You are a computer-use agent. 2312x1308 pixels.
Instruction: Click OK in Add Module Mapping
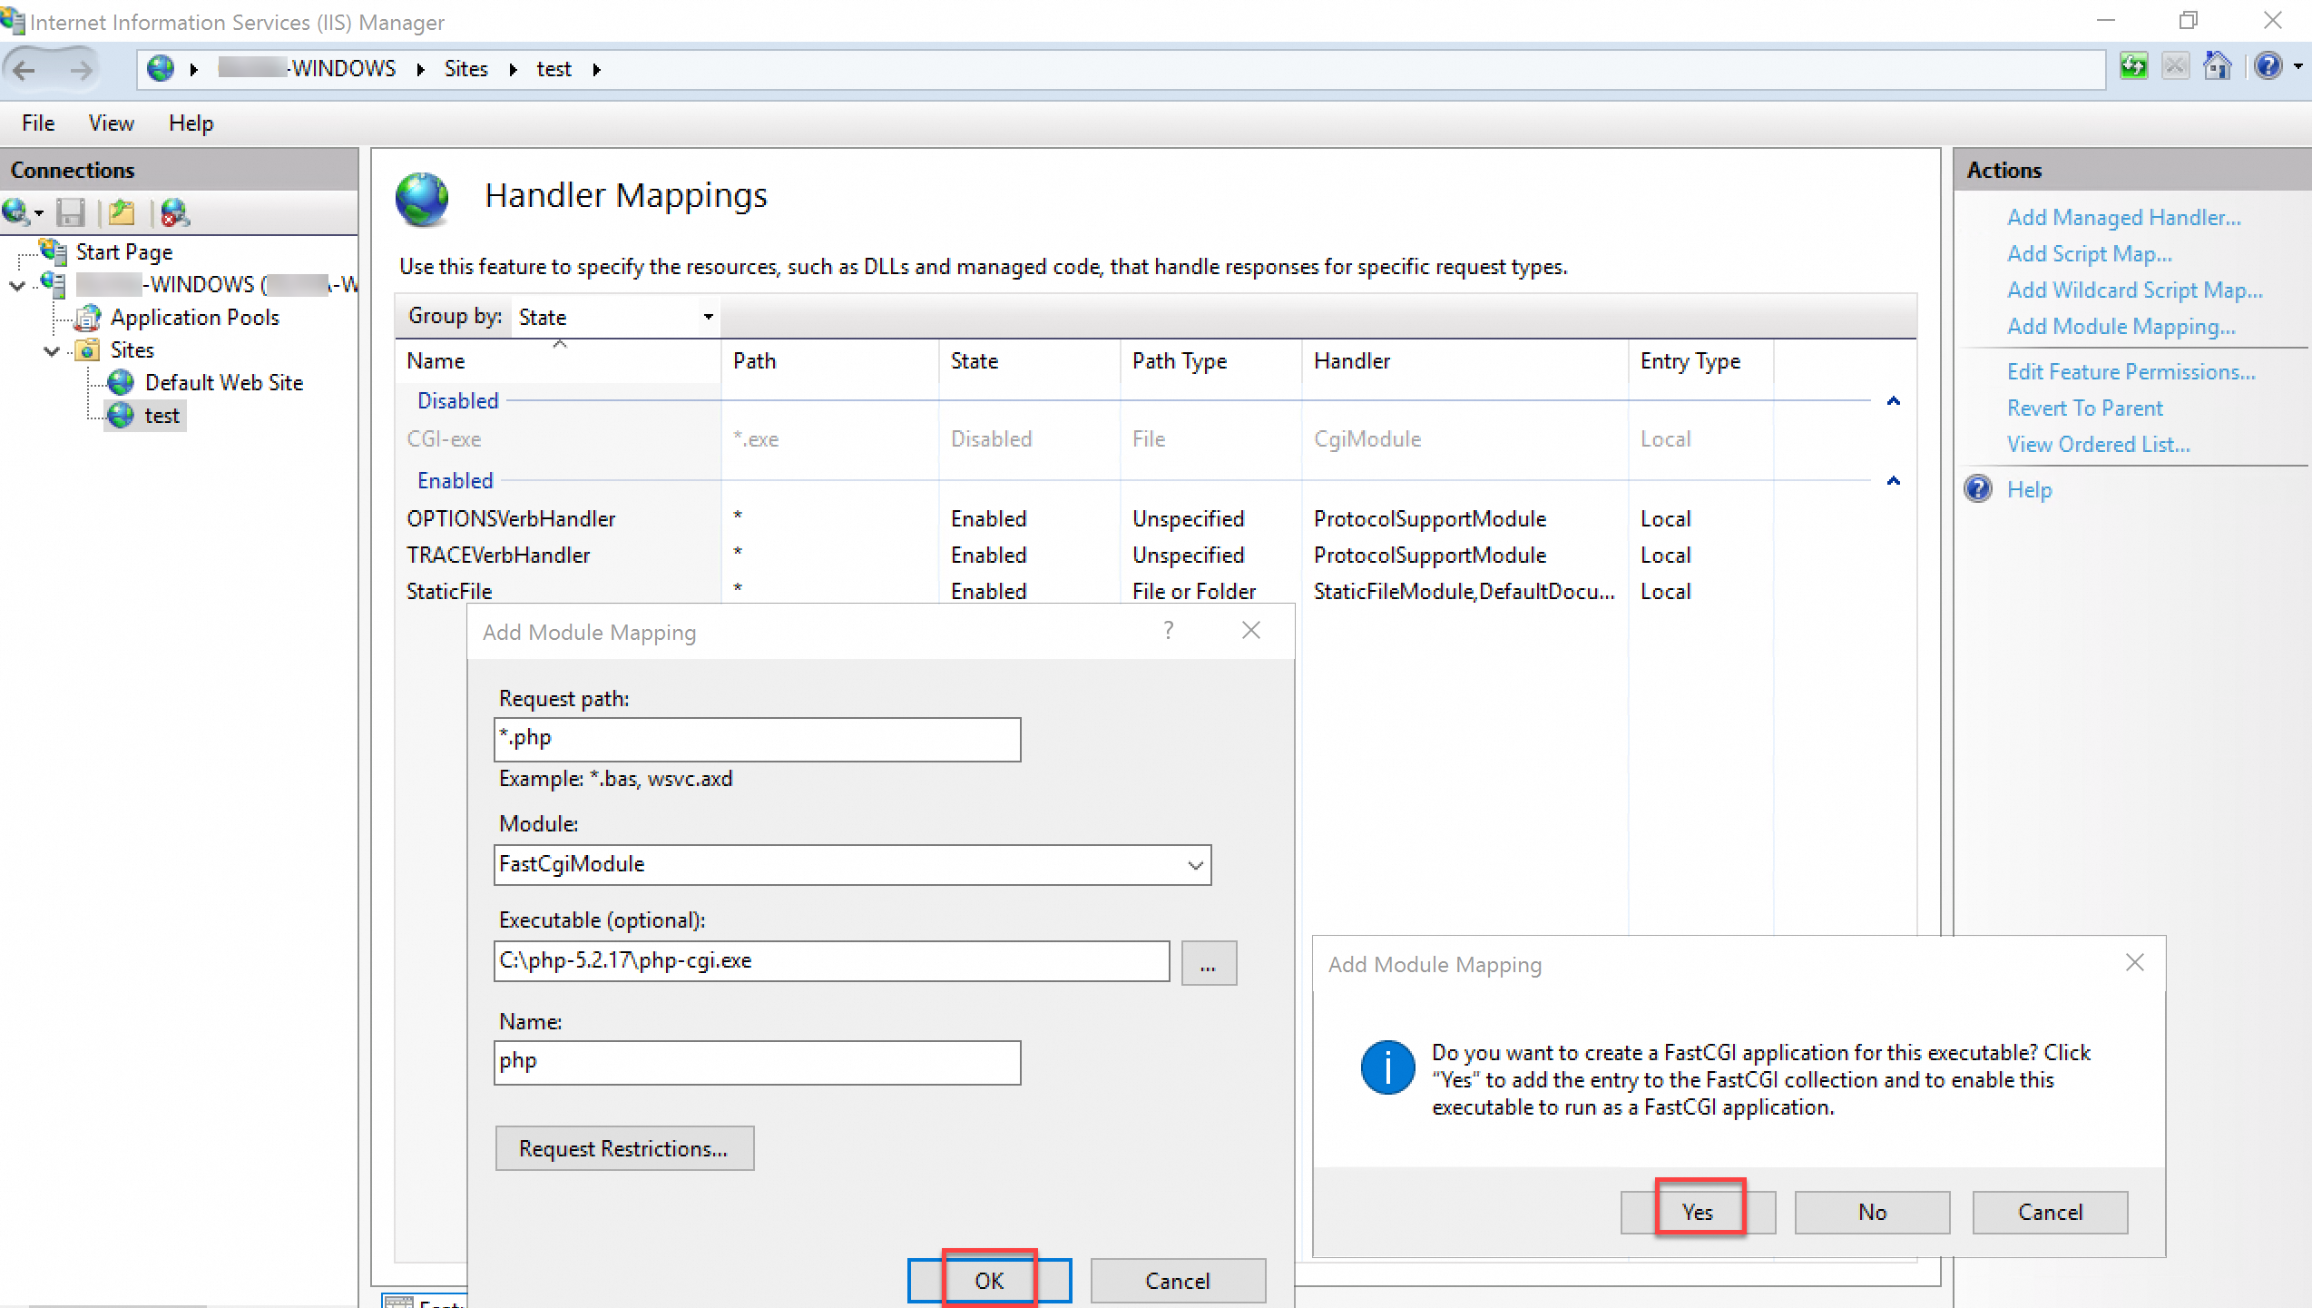tap(989, 1281)
